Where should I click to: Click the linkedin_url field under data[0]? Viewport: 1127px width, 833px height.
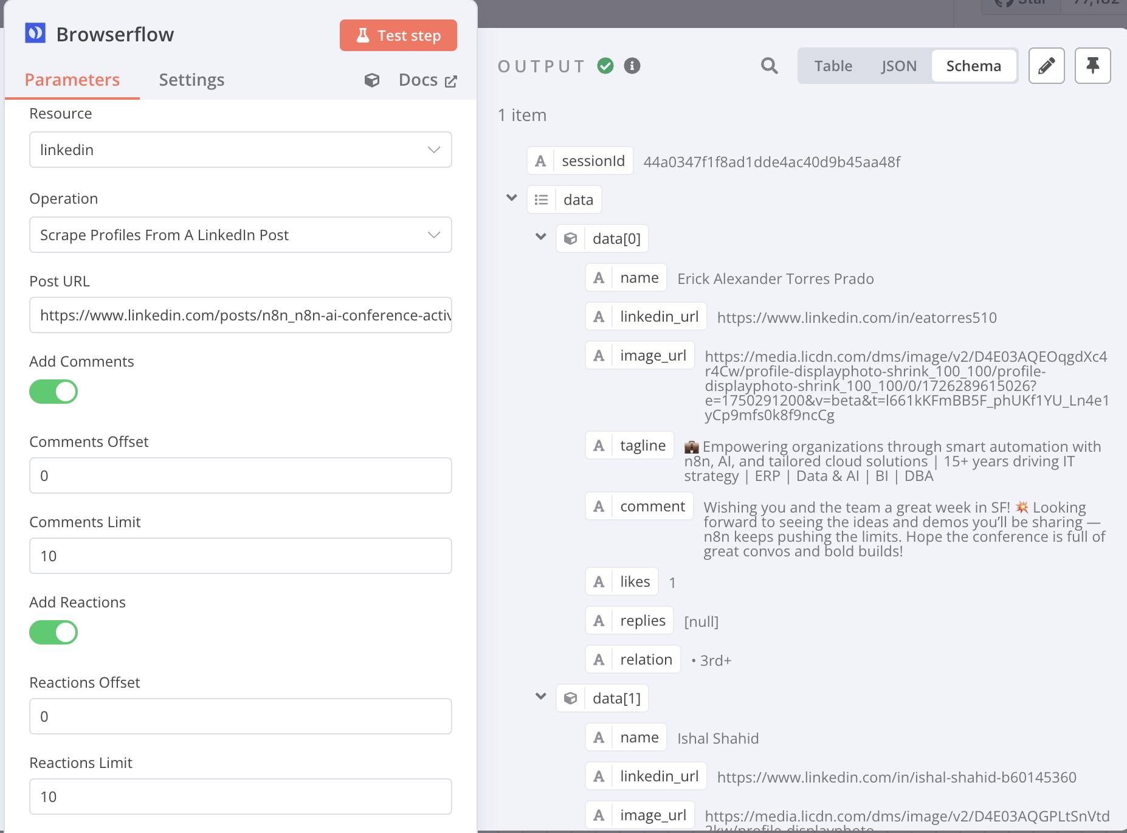point(646,316)
